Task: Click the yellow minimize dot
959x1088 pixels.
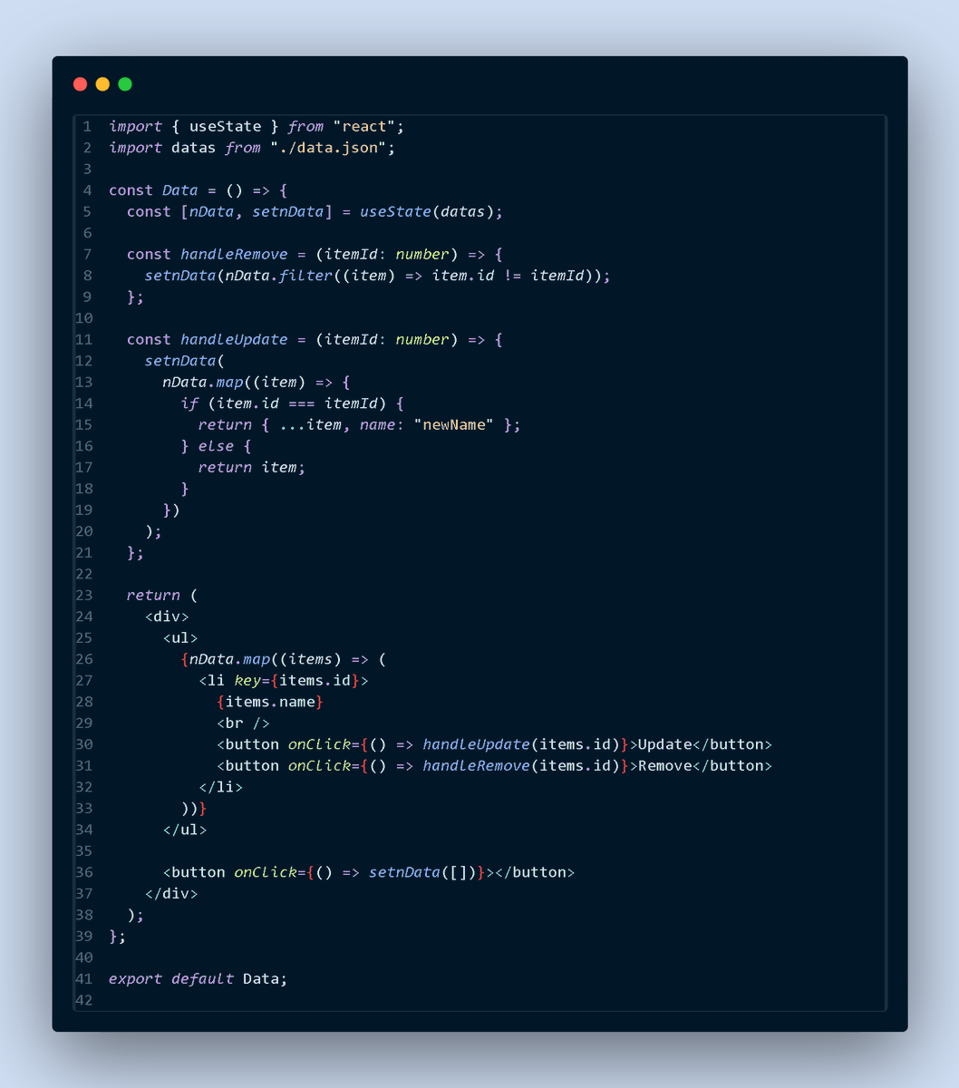Action: 102,84
